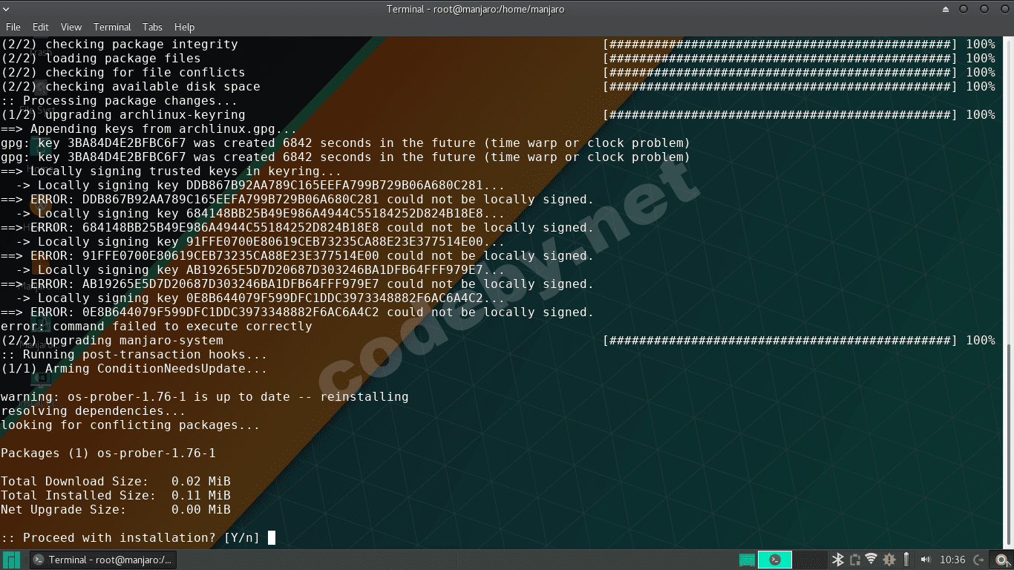Click the "(2/2) checking available disk space" text

click(131, 86)
